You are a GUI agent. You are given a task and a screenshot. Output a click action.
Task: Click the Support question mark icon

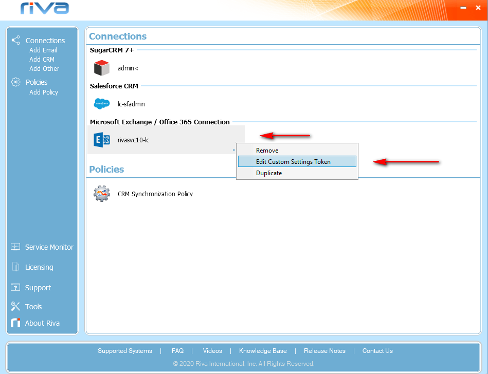pyautogui.click(x=15, y=287)
